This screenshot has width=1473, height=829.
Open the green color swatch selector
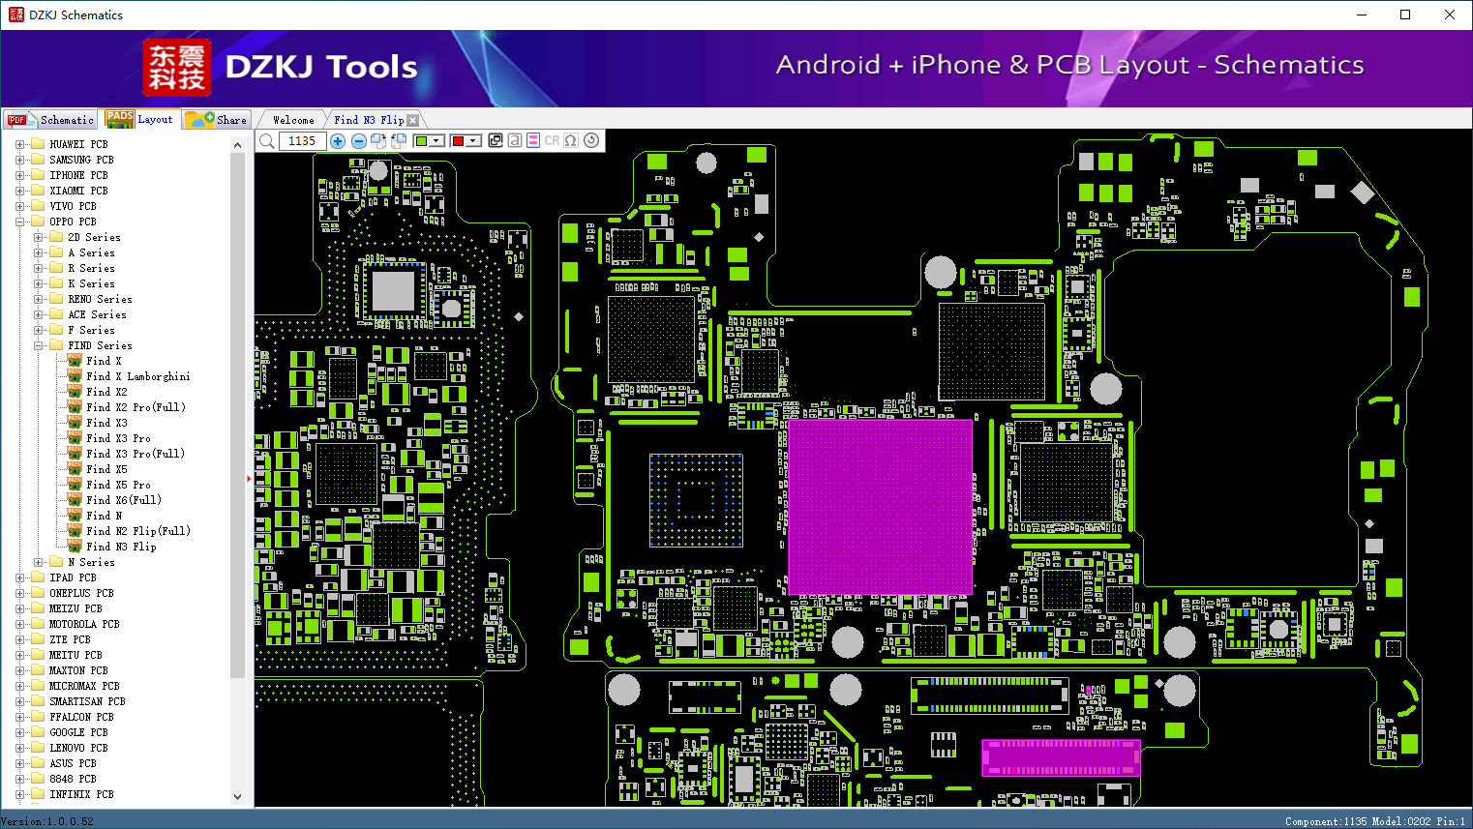click(x=429, y=141)
